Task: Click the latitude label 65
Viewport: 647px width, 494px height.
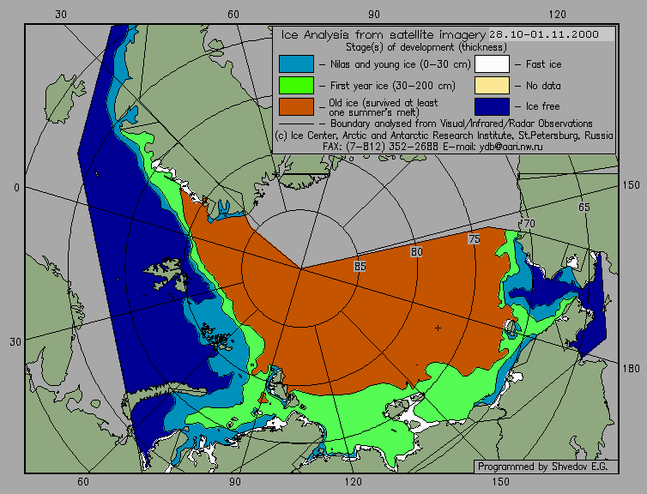Action: (584, 207)
